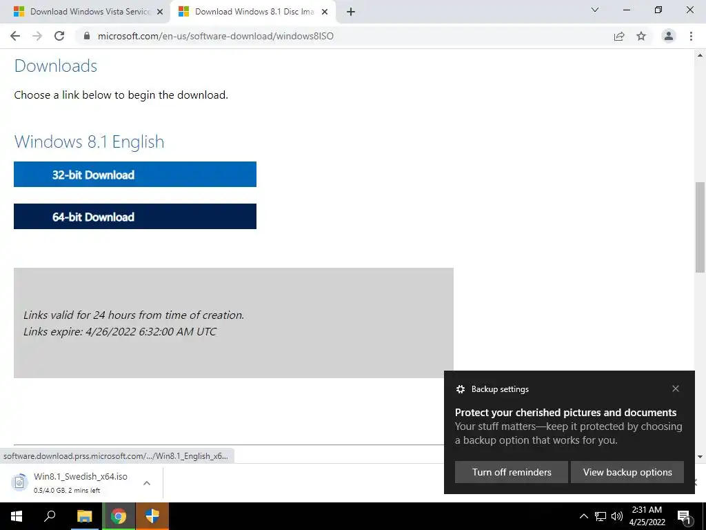Close the Windows 8.1 Disc Image tab
Screen dimensions: 706x530
click(x=324, y=12)
